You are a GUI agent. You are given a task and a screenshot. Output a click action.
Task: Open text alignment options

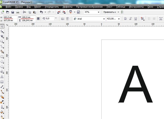(142, 19)
